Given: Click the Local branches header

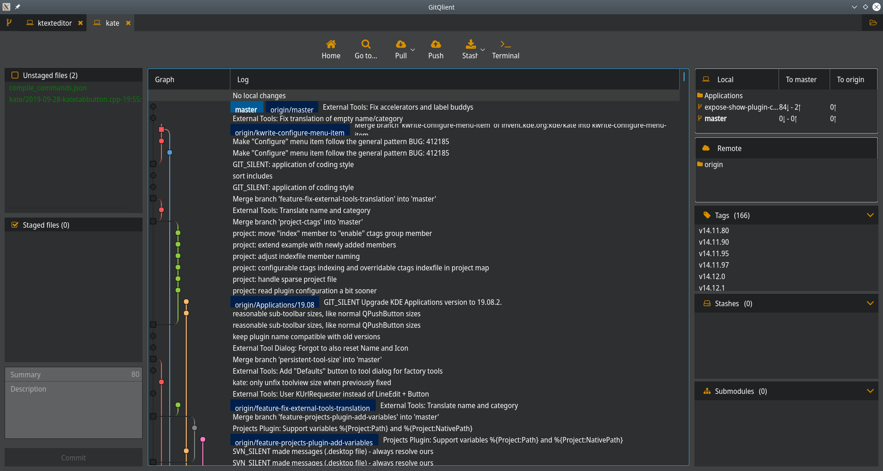Looking at the screenshot, I should (737, 79).
